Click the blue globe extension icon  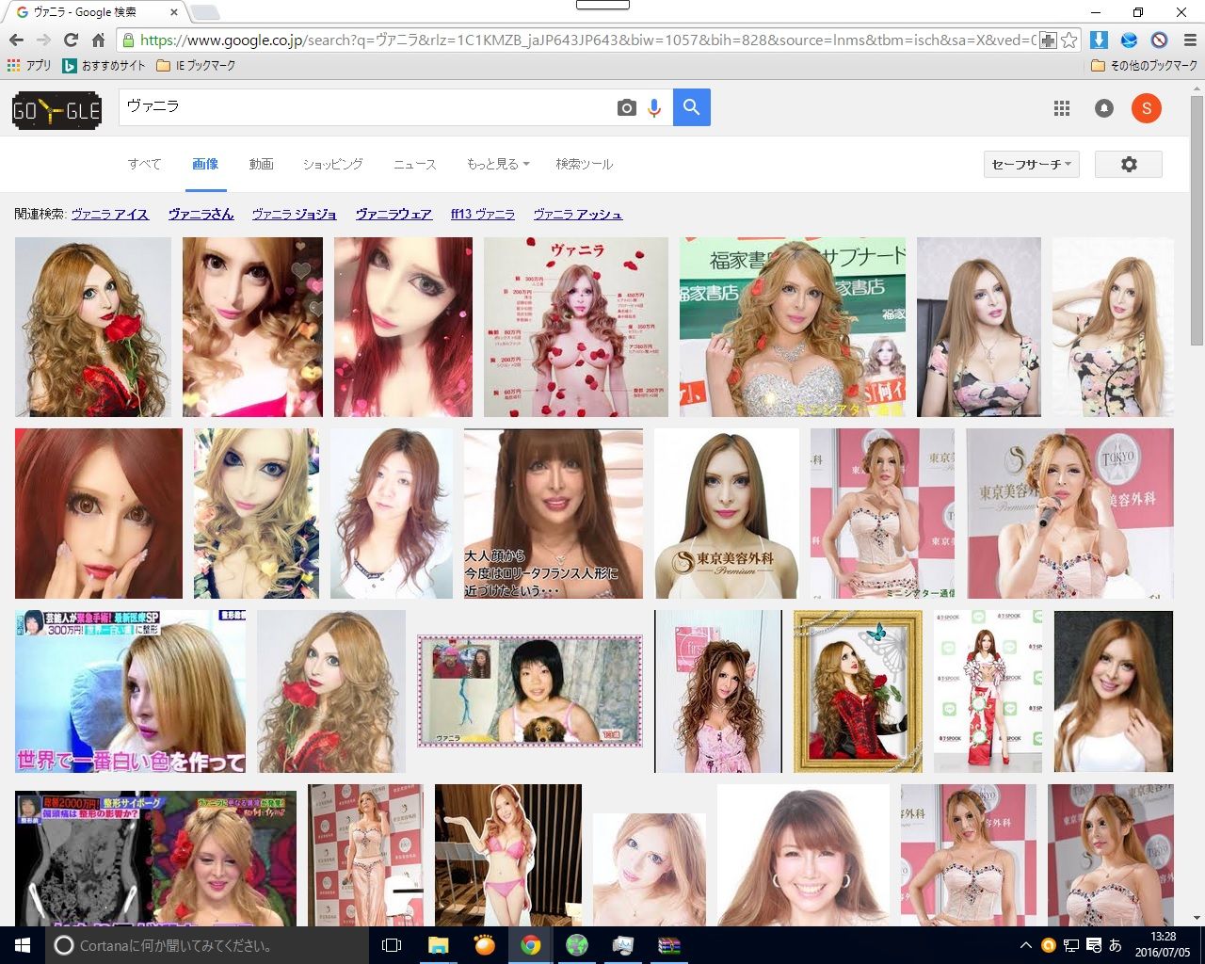1129,40
